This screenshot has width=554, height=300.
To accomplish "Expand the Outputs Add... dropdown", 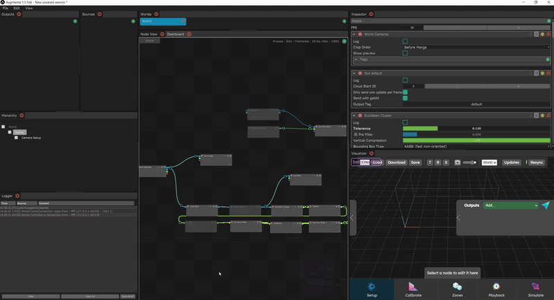I will click(x=510, y=205).
